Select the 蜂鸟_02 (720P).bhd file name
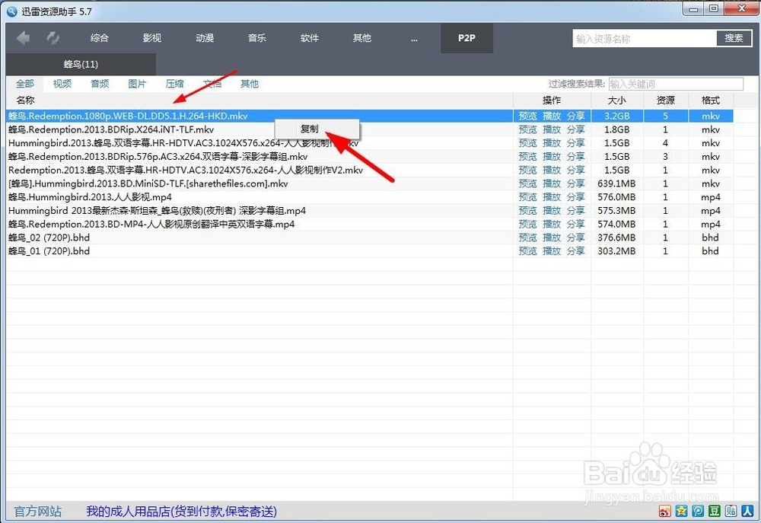The height and width of the screenshot is (523, 761). (x=49, y=238)
